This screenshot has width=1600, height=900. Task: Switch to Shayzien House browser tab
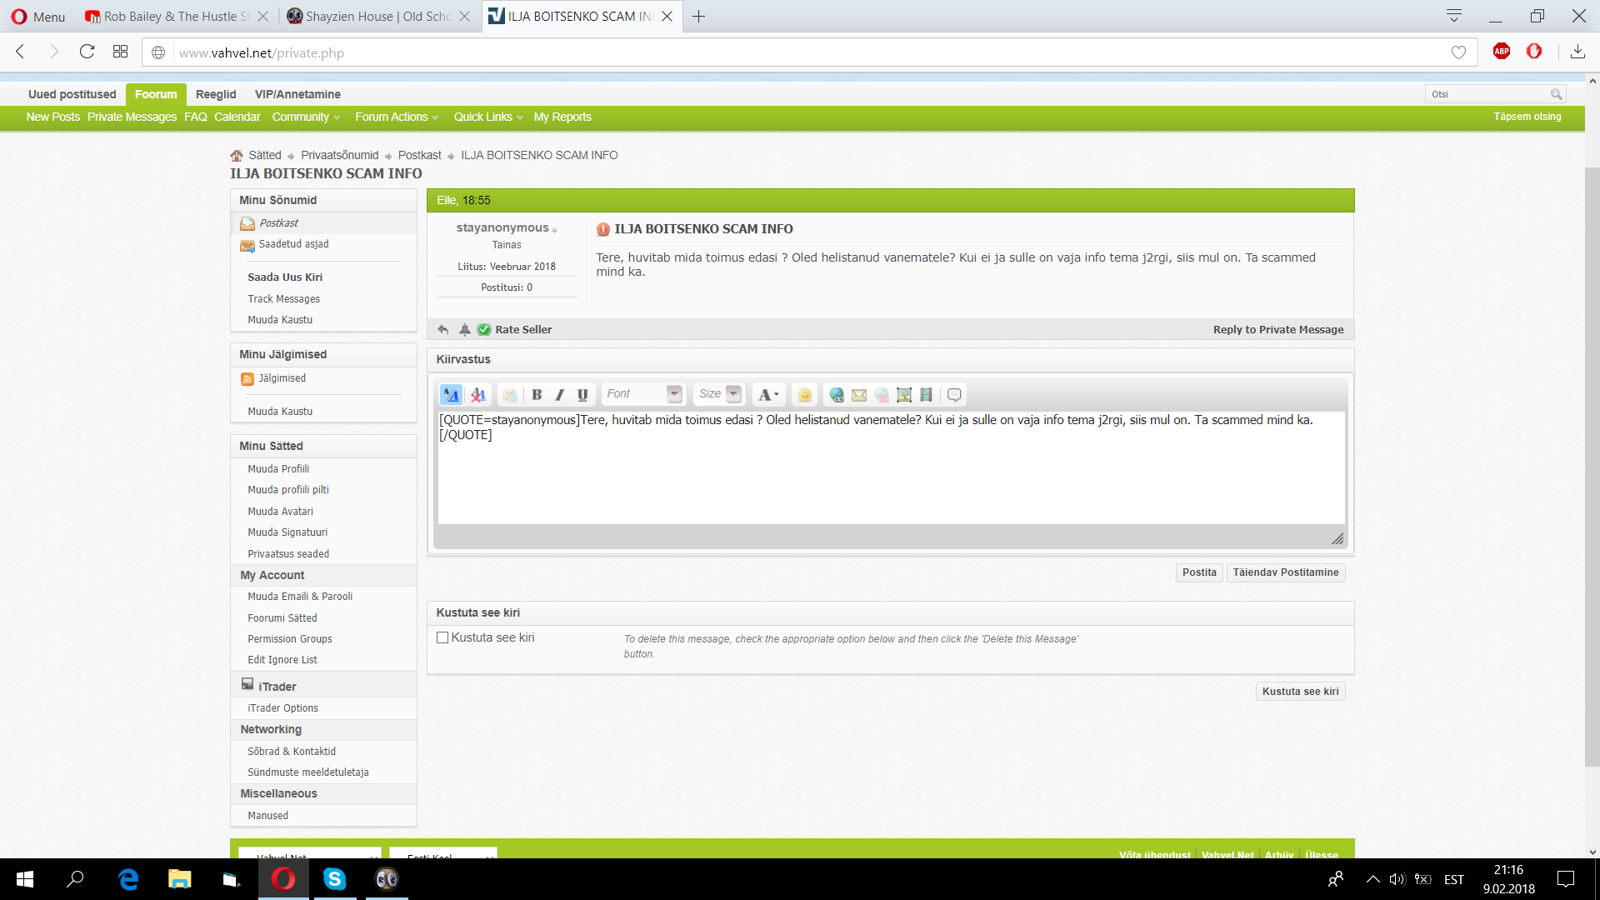(378, 16)
